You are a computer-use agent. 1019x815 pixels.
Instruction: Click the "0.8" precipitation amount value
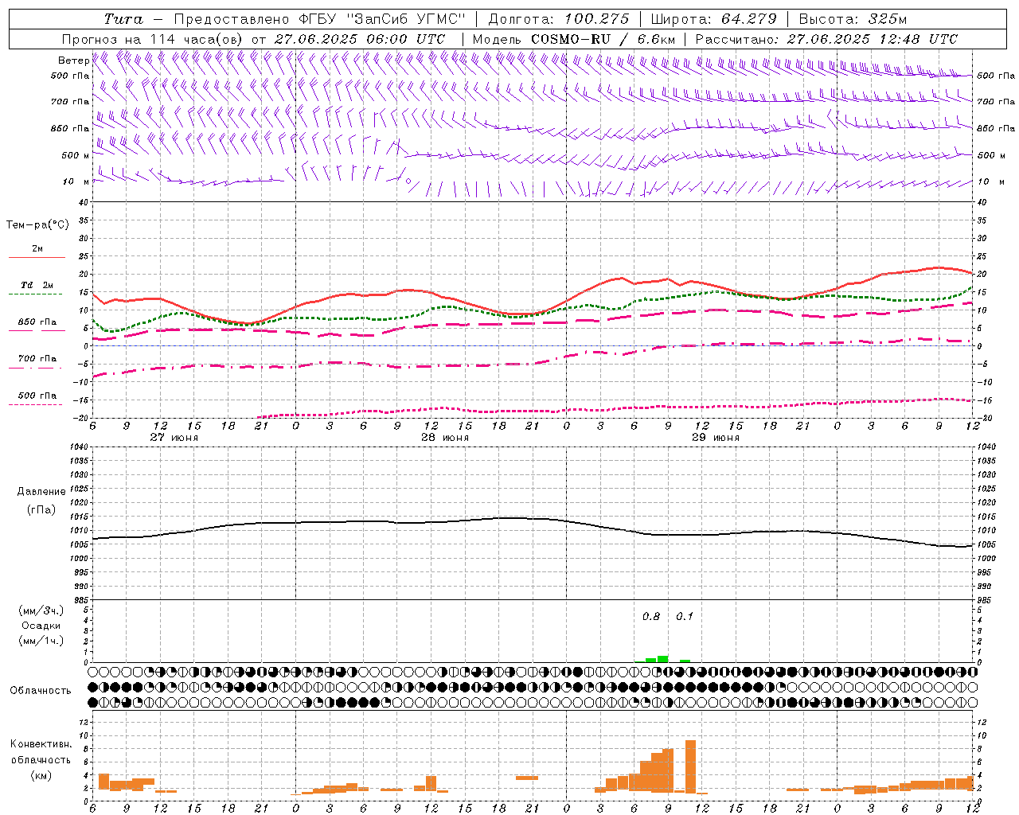pos(651,616)
